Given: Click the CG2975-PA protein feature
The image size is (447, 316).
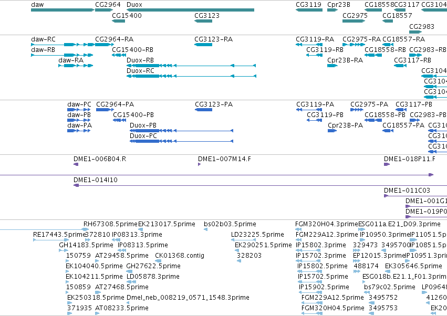Looking at the screenshot, I should click(x=357, y=109).
